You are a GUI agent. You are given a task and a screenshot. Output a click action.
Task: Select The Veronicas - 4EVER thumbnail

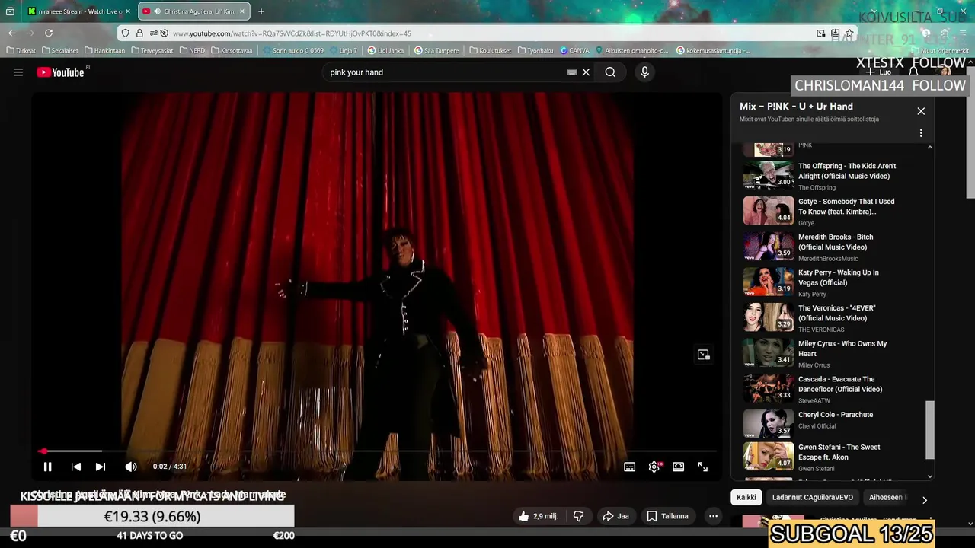click(769, 317)
